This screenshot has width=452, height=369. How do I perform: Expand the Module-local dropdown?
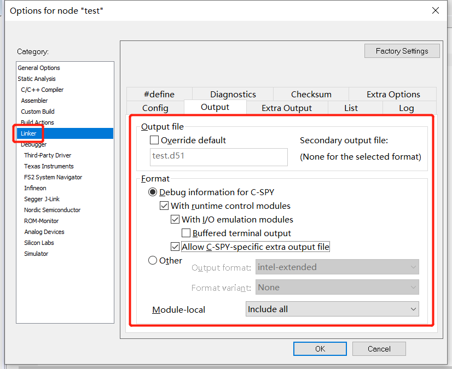pyautogui.click(x=332, y=309)
